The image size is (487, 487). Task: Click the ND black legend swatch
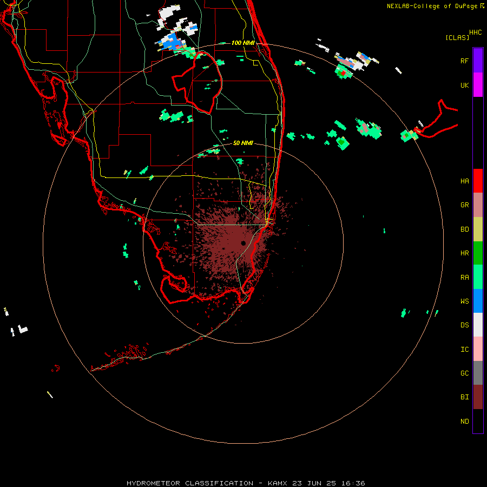(478, 421)
